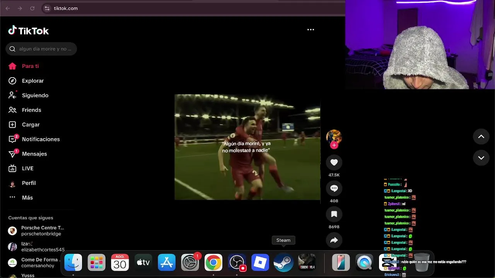
Task: Open the Perfil page
Action: 22,183
